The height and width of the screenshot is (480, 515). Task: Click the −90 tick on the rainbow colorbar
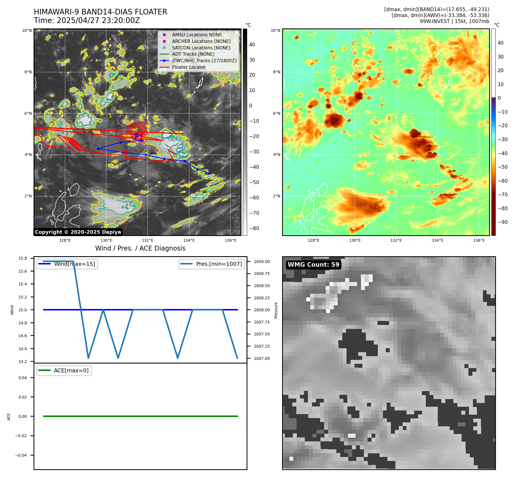[x=503, y=222]
